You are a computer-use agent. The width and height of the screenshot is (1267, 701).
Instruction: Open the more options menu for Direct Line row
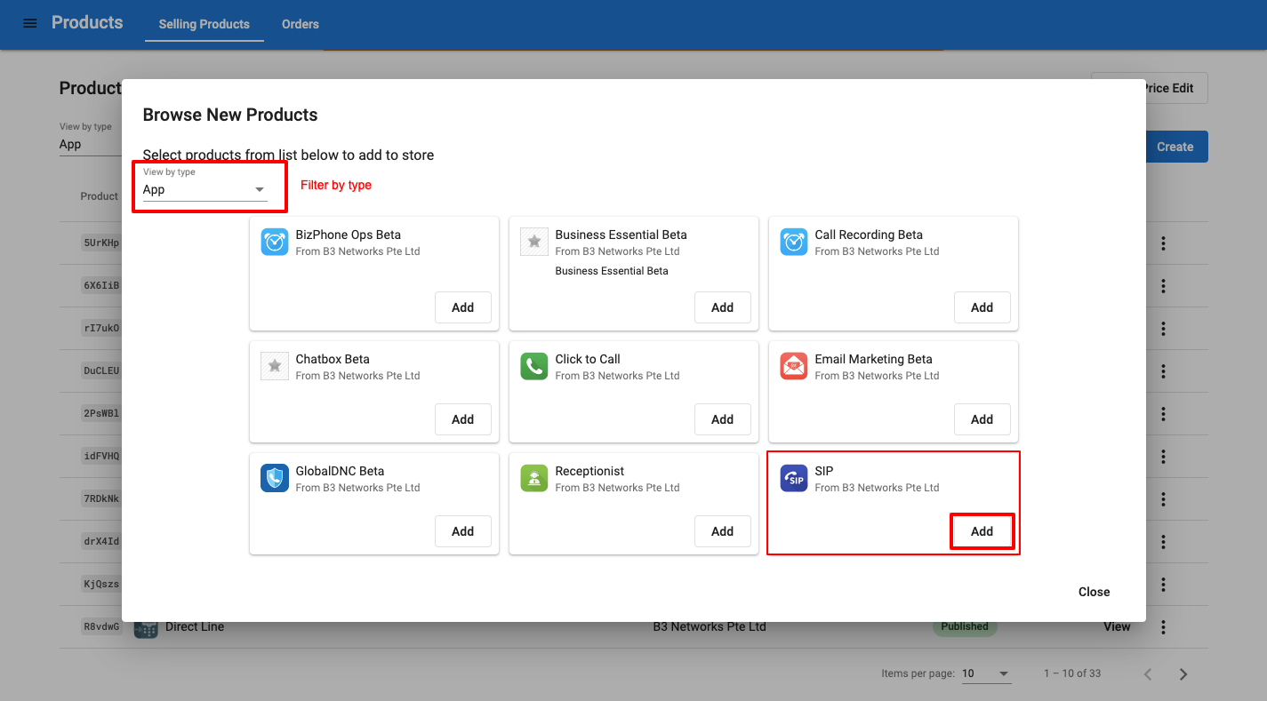pyautogui.click(x=1163, y=627)
